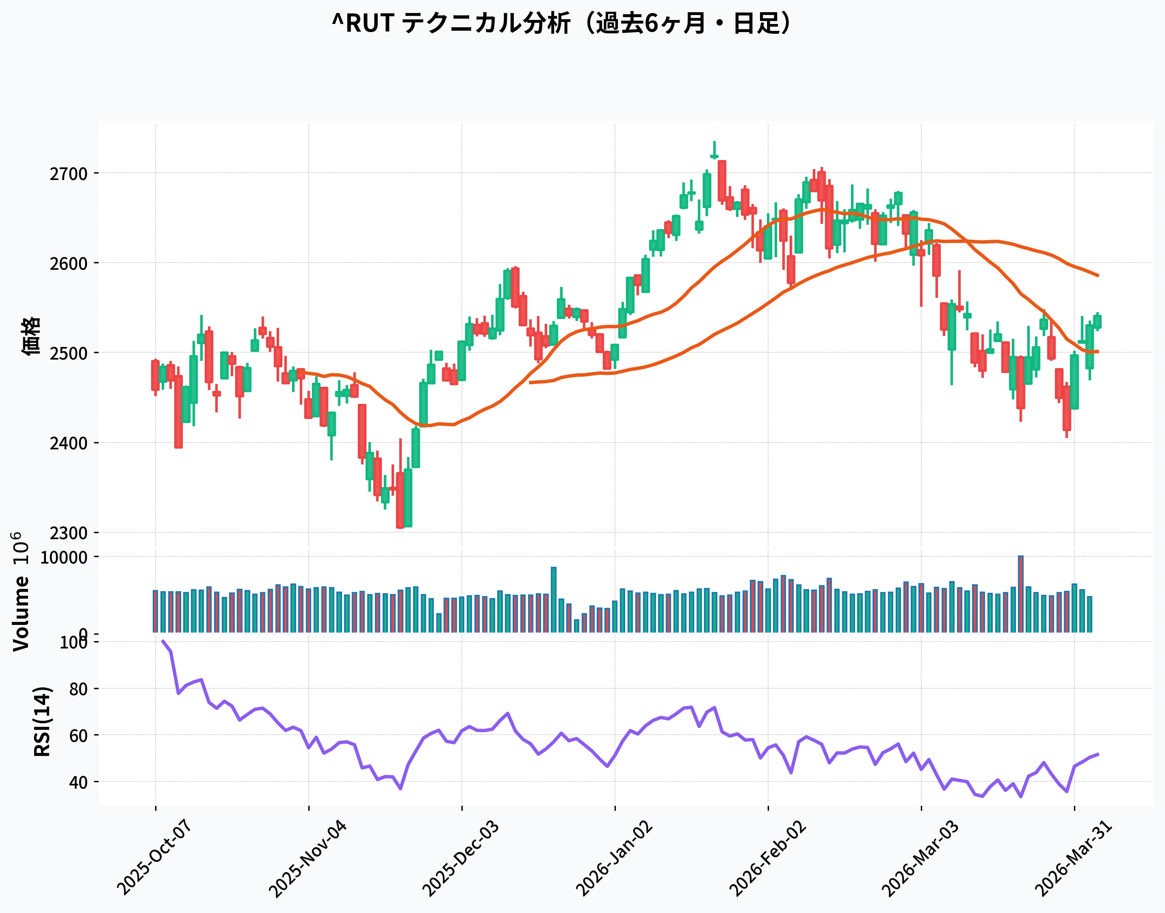Click the 2700 price tick label
1165x913 pixels.
[x=68, y=174]
